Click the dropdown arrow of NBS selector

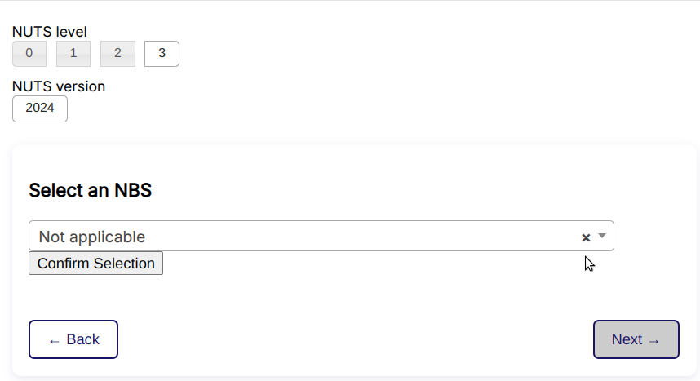(x=602, y=236)
